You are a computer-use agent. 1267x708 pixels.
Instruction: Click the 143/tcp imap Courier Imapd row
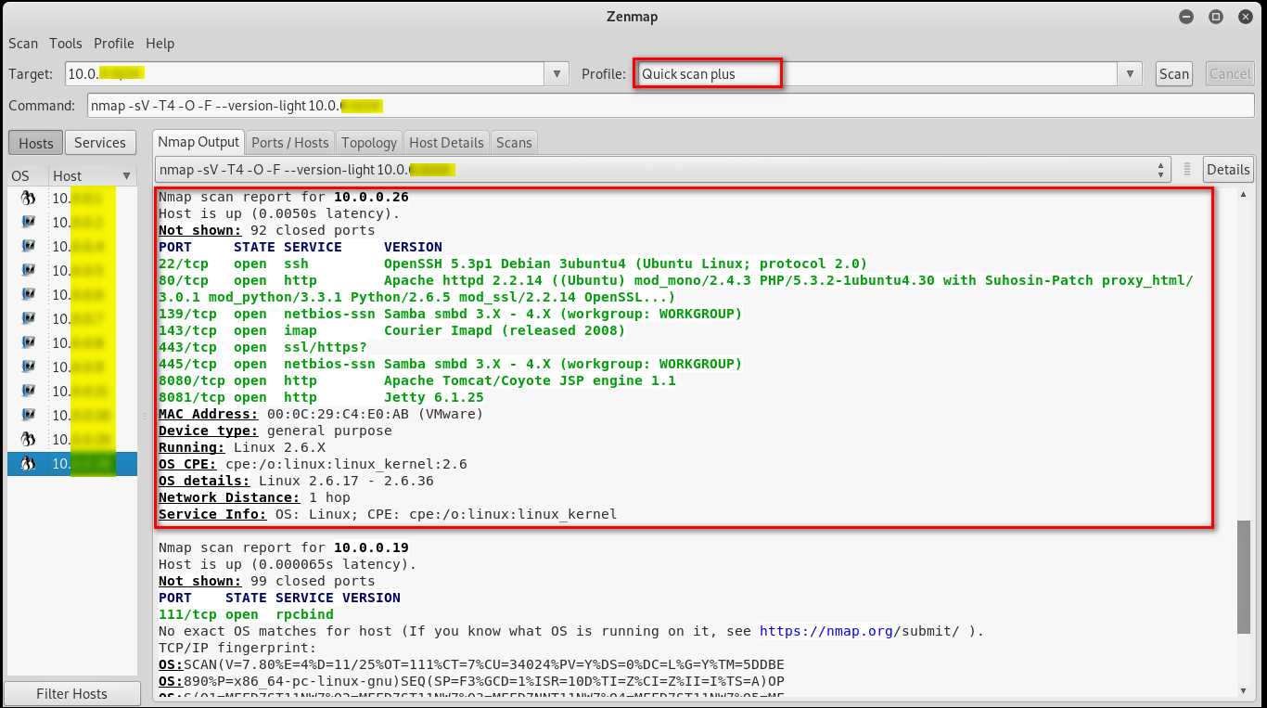[392, 330]
